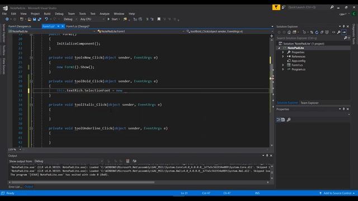Click the Save All toolbar icon
The image size is (358, 201).
click(x=40, y=20)
